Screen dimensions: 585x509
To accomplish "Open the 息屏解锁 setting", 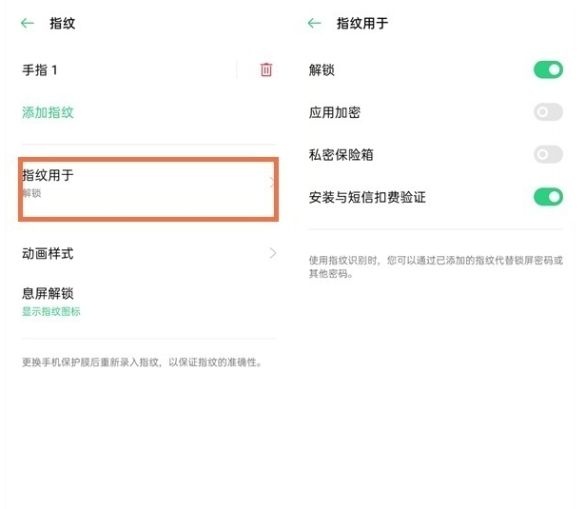I will point(48,293).
